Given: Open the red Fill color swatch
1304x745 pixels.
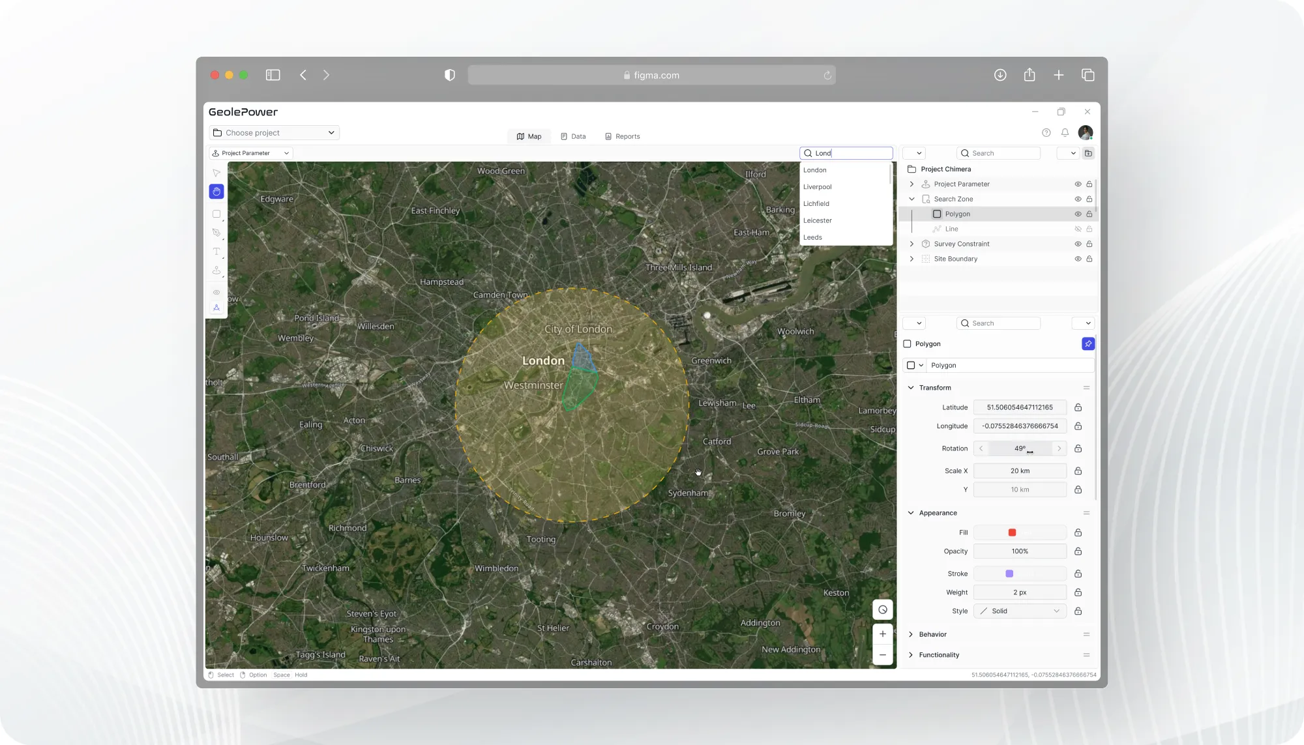Looking at the screenshot, I should [x=1012, y=533].
